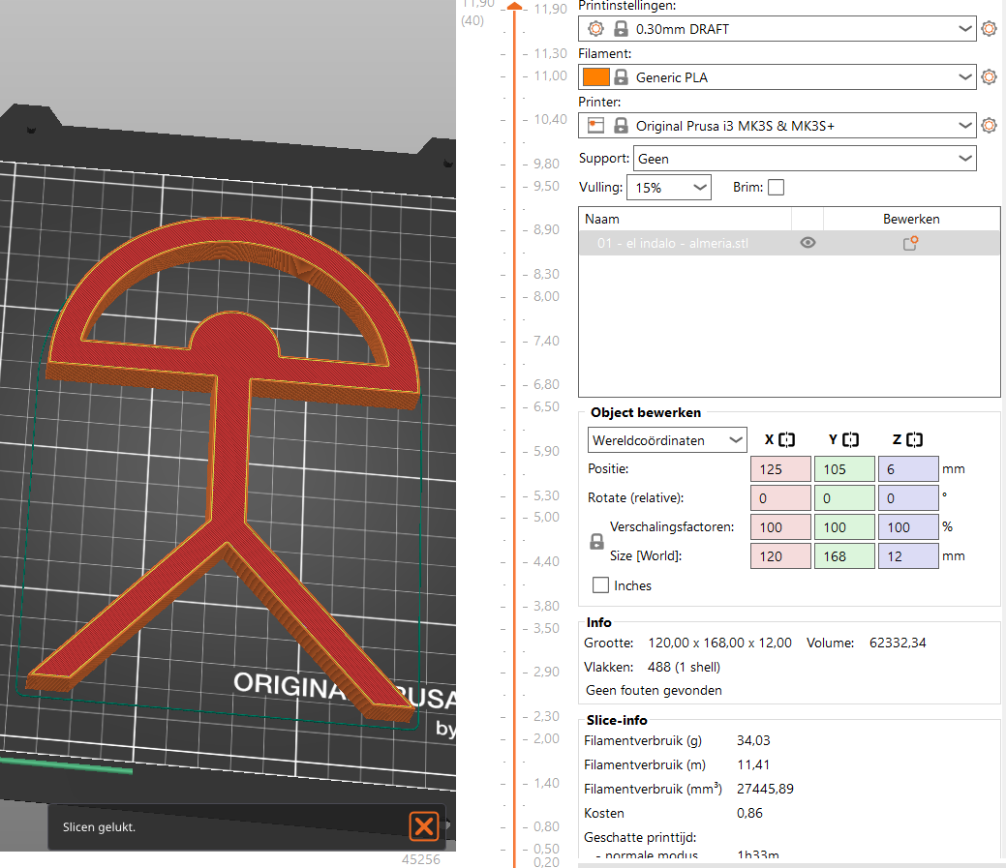The height and width of the screenshot is (868, 1006).
Task: Click the Rotate Z field
Action: 908,498
